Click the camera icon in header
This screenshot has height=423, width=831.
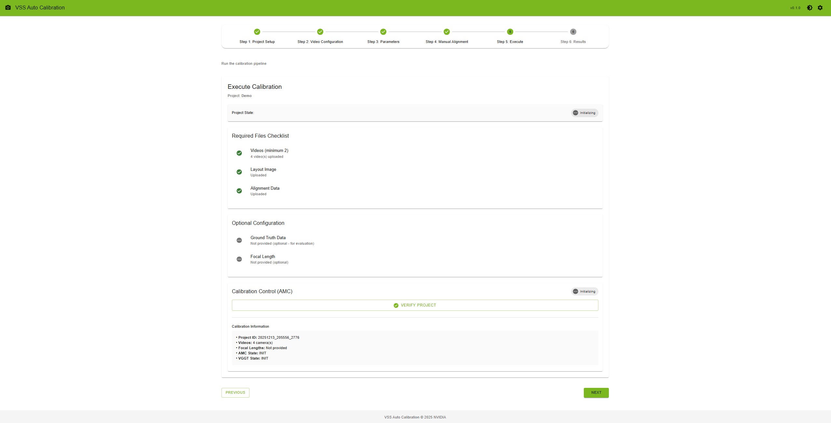[x=8, y=7]
